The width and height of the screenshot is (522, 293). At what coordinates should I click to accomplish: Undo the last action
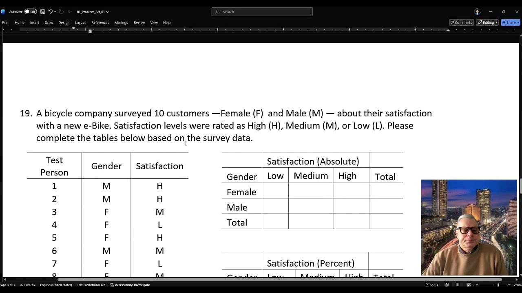(51, 12)
